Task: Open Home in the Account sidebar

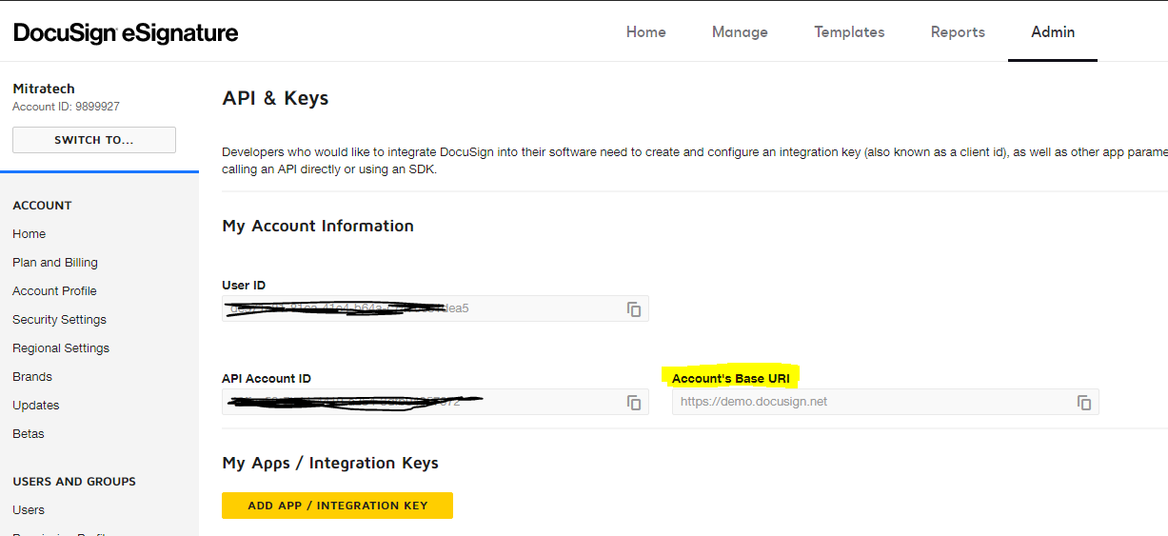Action: coord(29,233)
